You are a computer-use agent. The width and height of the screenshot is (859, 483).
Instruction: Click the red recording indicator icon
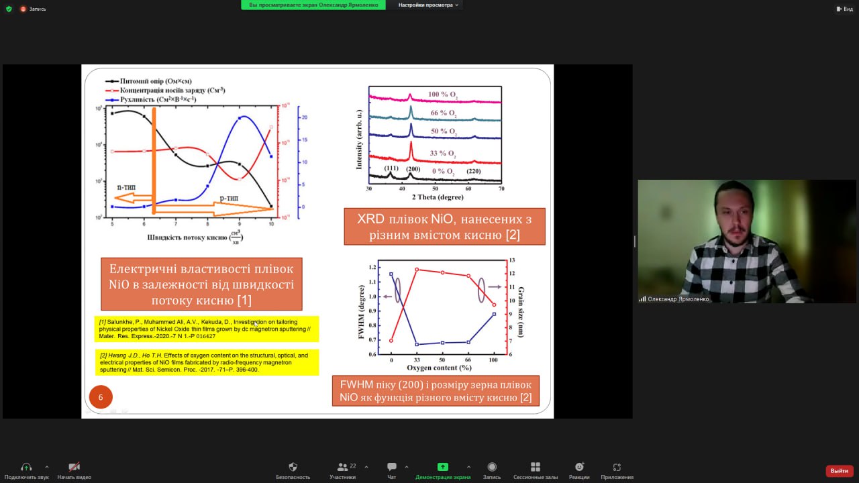23,9
